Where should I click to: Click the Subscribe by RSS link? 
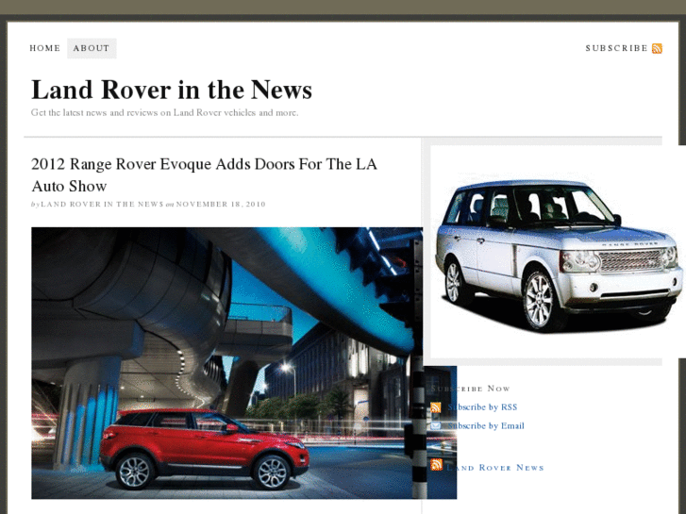(x=482, y=407)
